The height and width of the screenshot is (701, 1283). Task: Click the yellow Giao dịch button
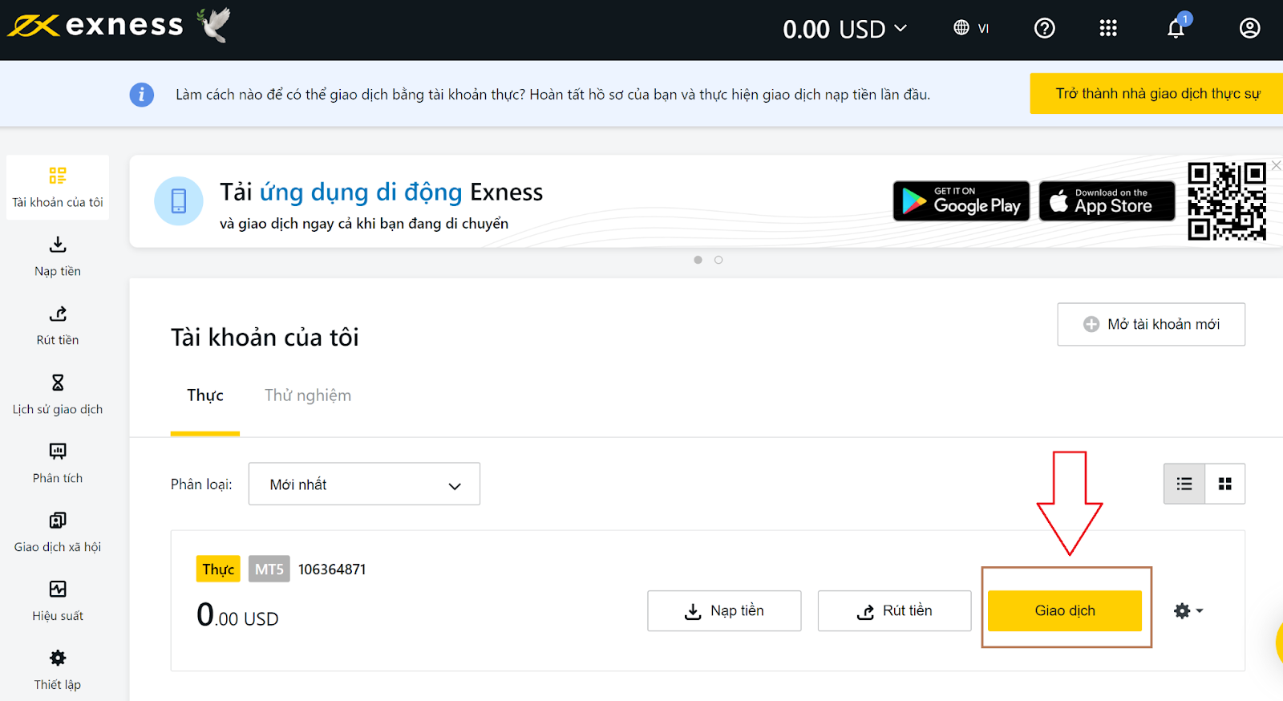click(x=1065, y=611)
